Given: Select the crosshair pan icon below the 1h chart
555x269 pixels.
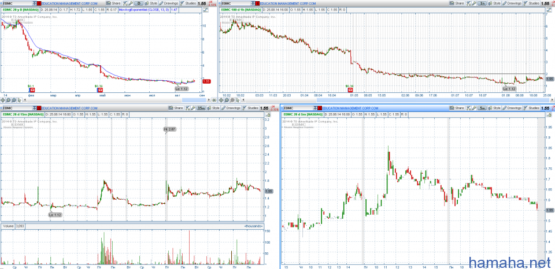Looking at the screenshot, I should [x=221, y=100].
